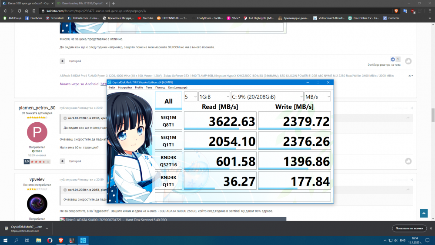
Task: Open the browser home icon
Action: [x=27, y=11]
